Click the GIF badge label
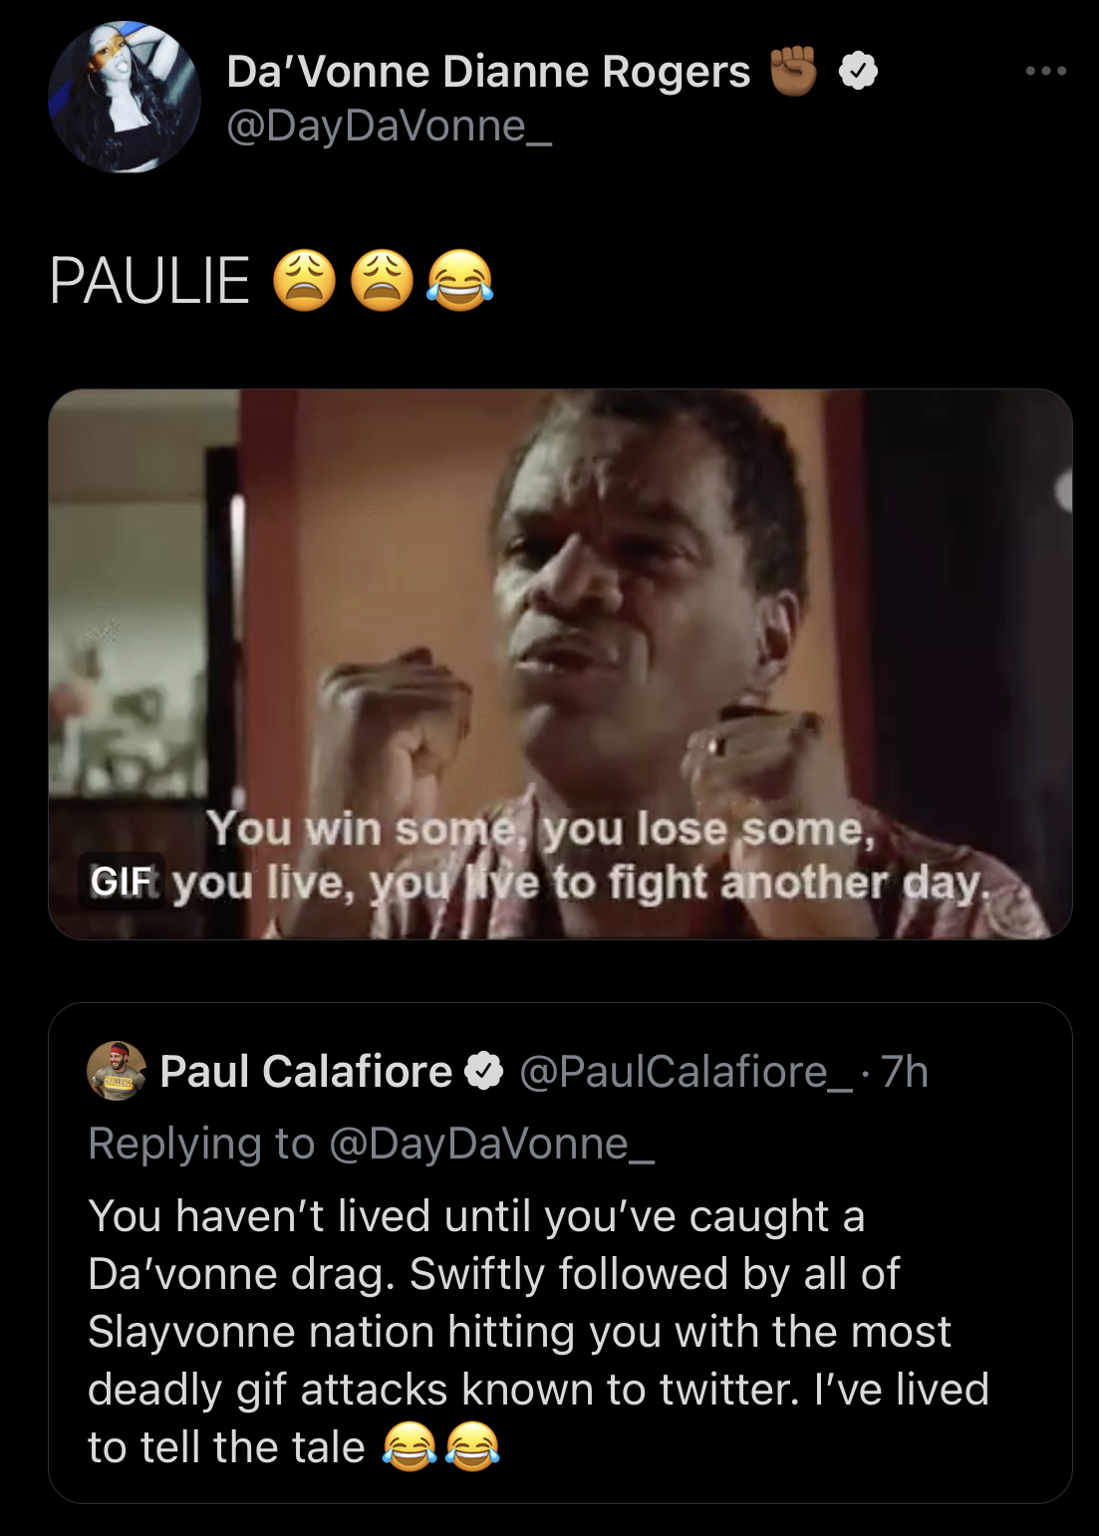The width and height of the screenshot is (1099, 1536). (x=122, y=881)
